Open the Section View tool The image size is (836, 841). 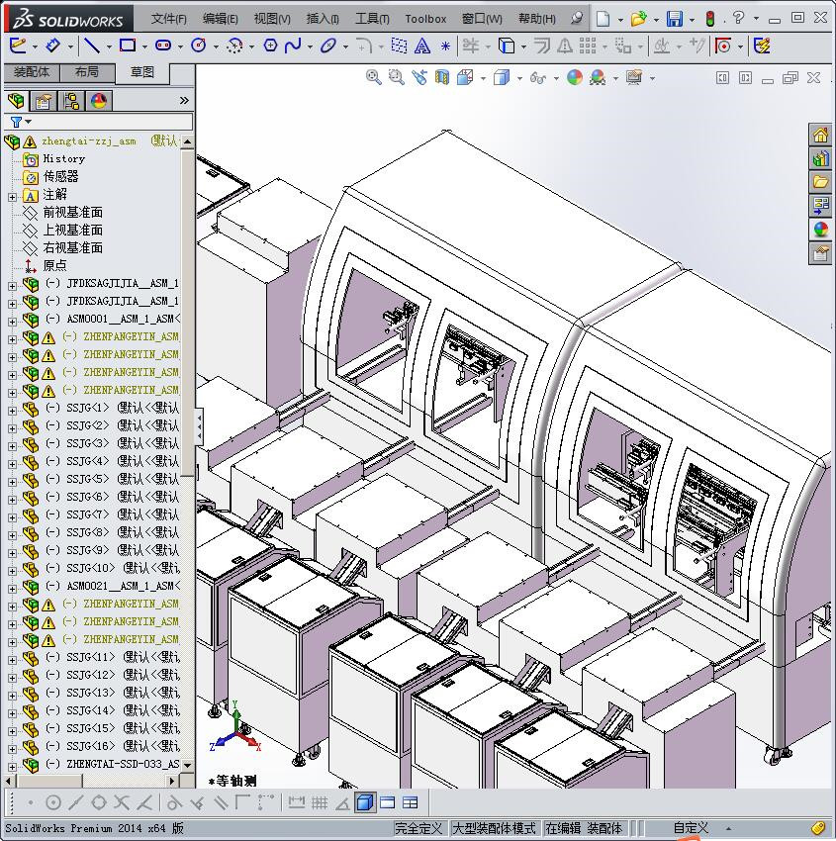[x=441, y=77]
